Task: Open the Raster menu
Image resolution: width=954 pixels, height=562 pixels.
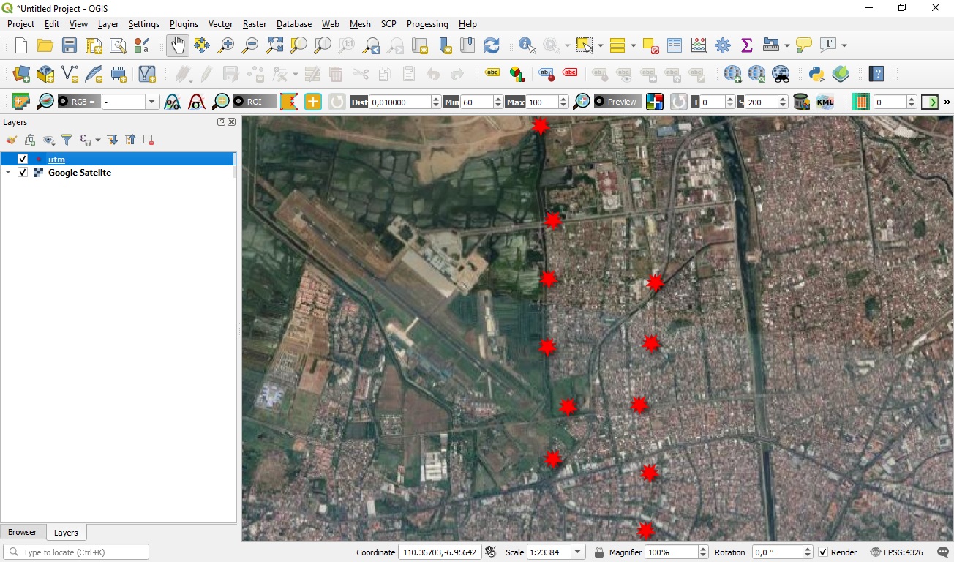Action: point(255,24)
